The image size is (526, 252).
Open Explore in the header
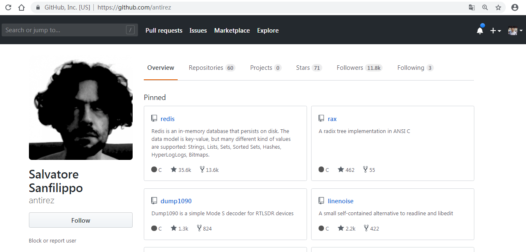pos(268,31)
